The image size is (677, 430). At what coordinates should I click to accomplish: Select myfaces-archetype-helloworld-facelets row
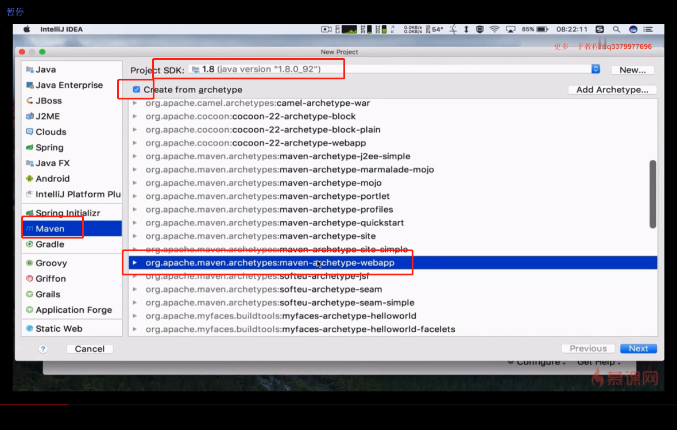pos(393,329)
